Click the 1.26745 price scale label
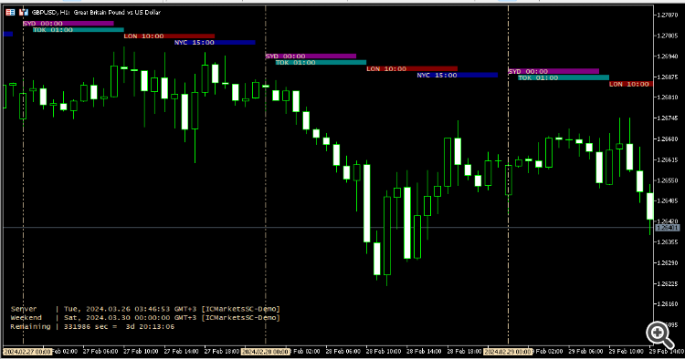 (x=667, y=118)
